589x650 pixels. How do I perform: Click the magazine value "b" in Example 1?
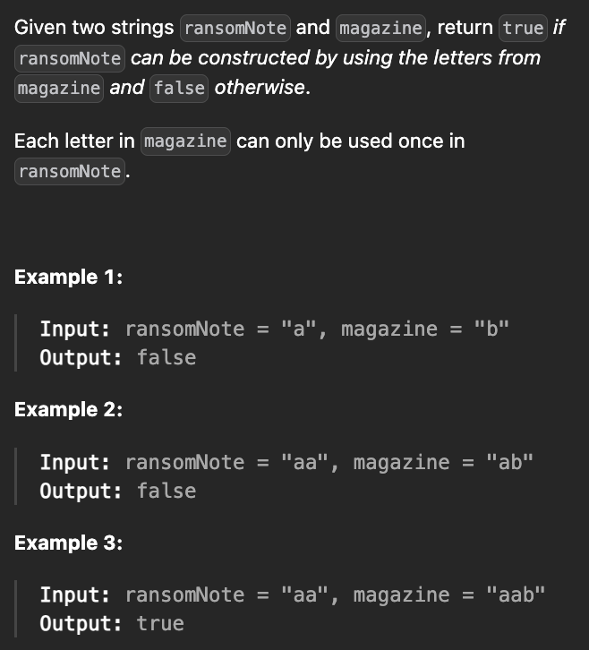pyautogui.click(x=491, y=329)
